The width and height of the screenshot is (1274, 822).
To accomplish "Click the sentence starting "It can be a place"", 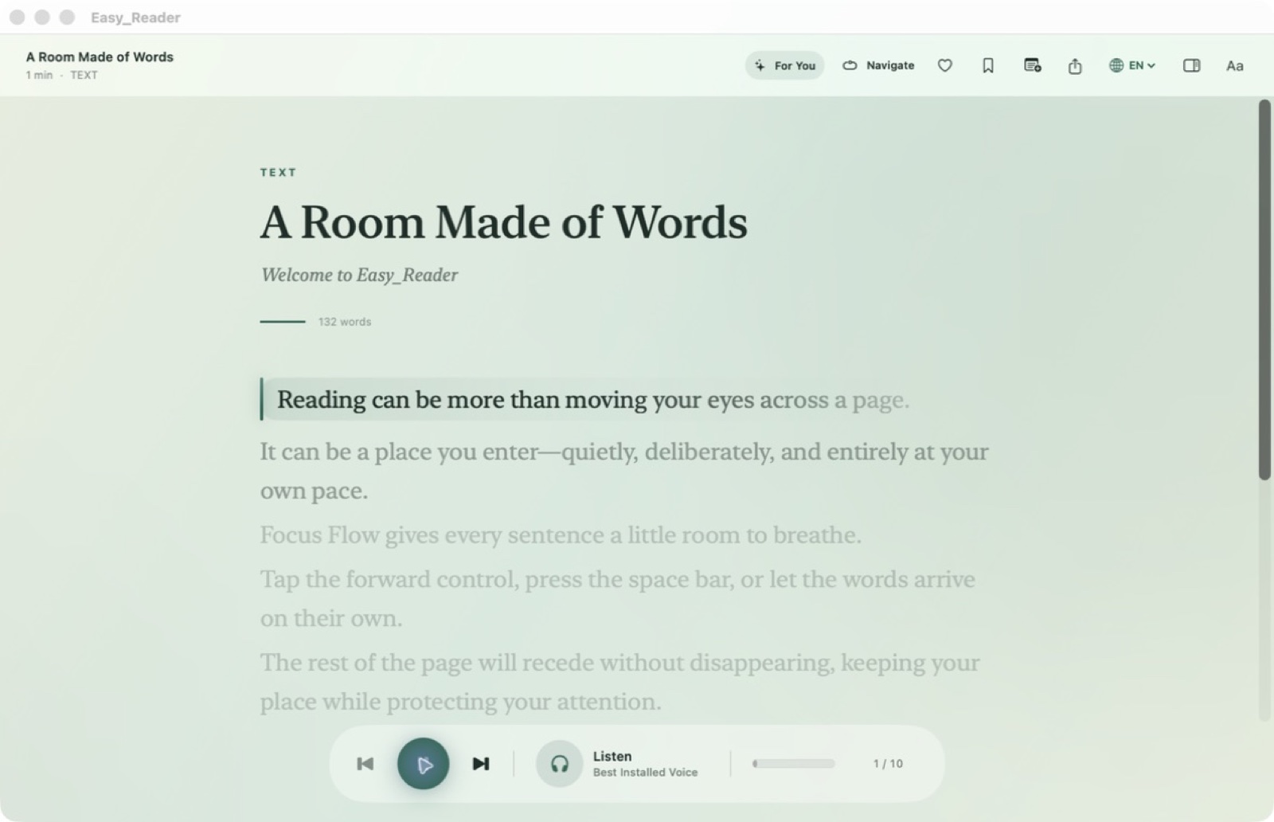I will pyautogui.click(x=624, y=471).
